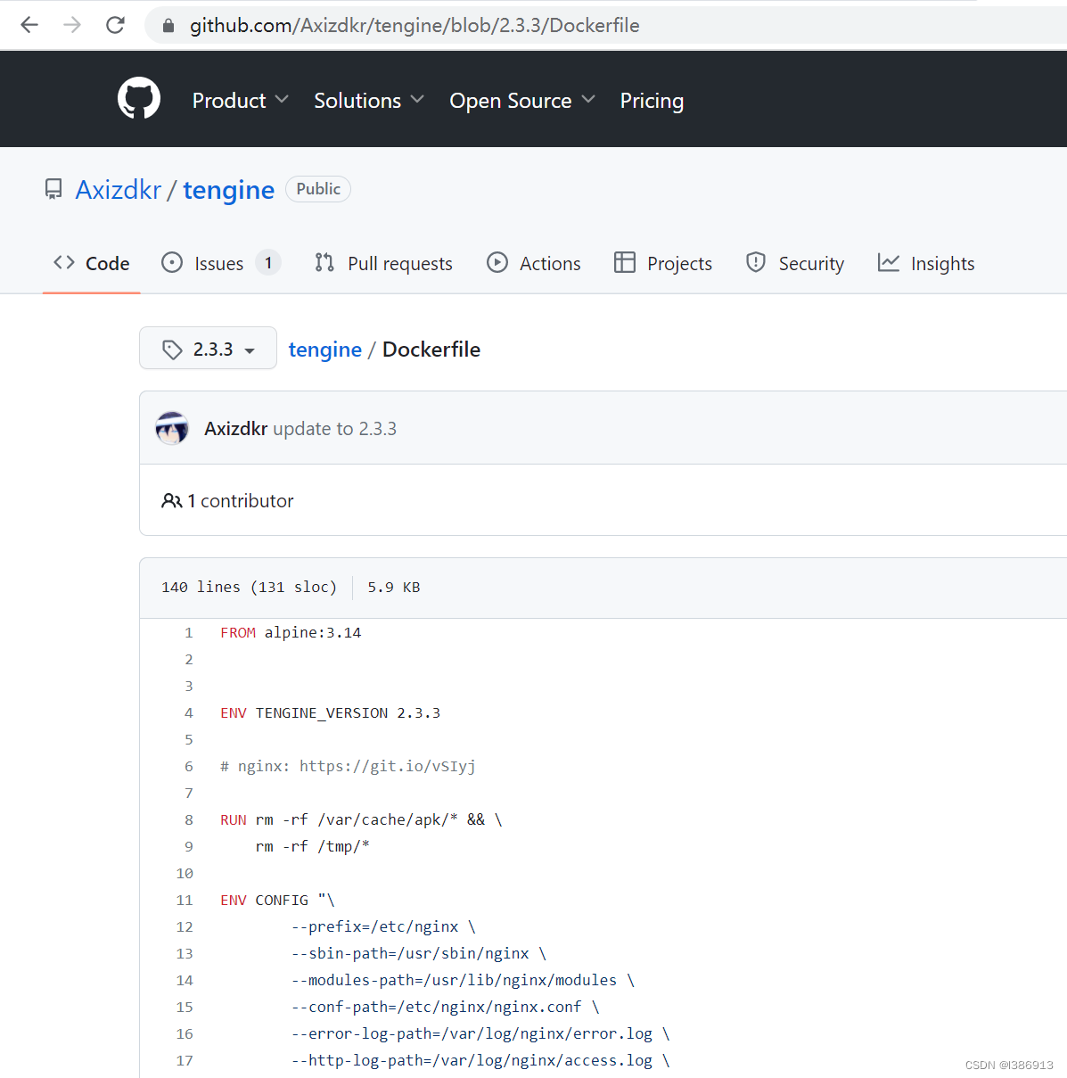The image size is (1067, 1078).
Task: Click the Security shield icon
Action: click(755, 263)
